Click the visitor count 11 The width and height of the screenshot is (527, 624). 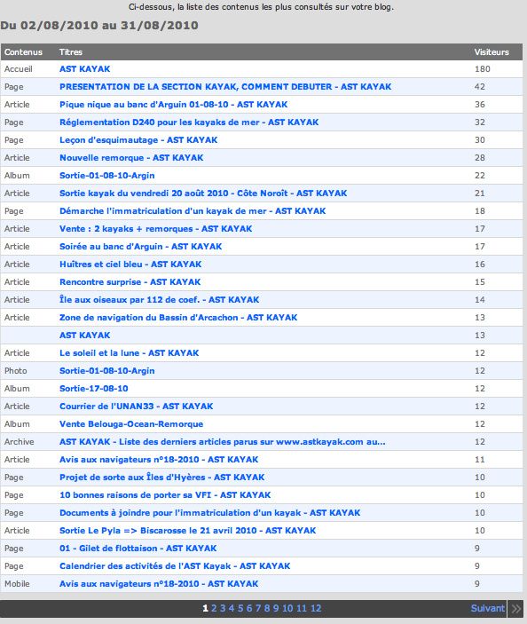coord(480,460)
